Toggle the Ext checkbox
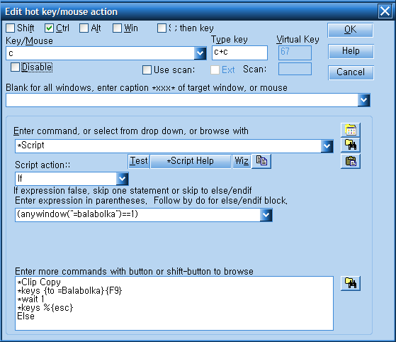 click(x=215, y=70)
